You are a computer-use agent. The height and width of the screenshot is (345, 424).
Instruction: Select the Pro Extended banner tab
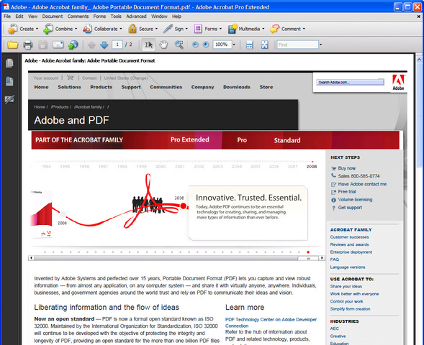(x=190, y=139)
